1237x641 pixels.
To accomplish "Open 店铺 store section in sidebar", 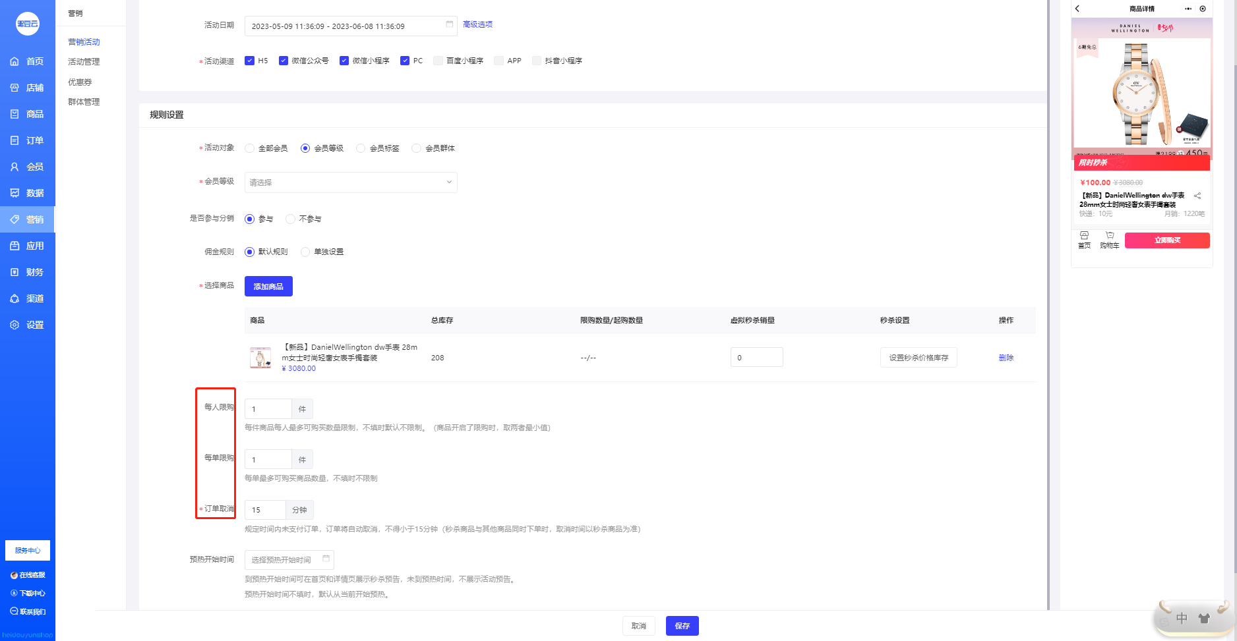I will point(27,88).
